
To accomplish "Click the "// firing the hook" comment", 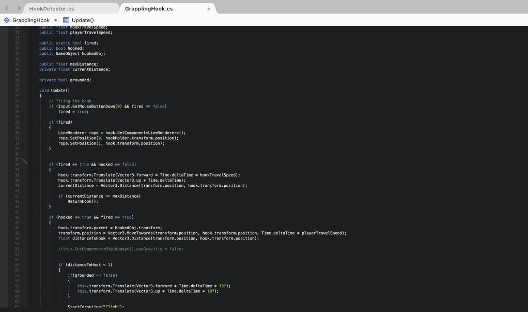I will click(70, 101).
